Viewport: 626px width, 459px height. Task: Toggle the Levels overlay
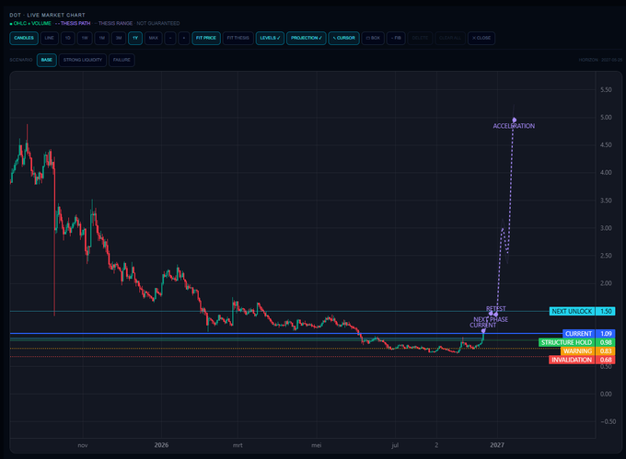point(270,38)
